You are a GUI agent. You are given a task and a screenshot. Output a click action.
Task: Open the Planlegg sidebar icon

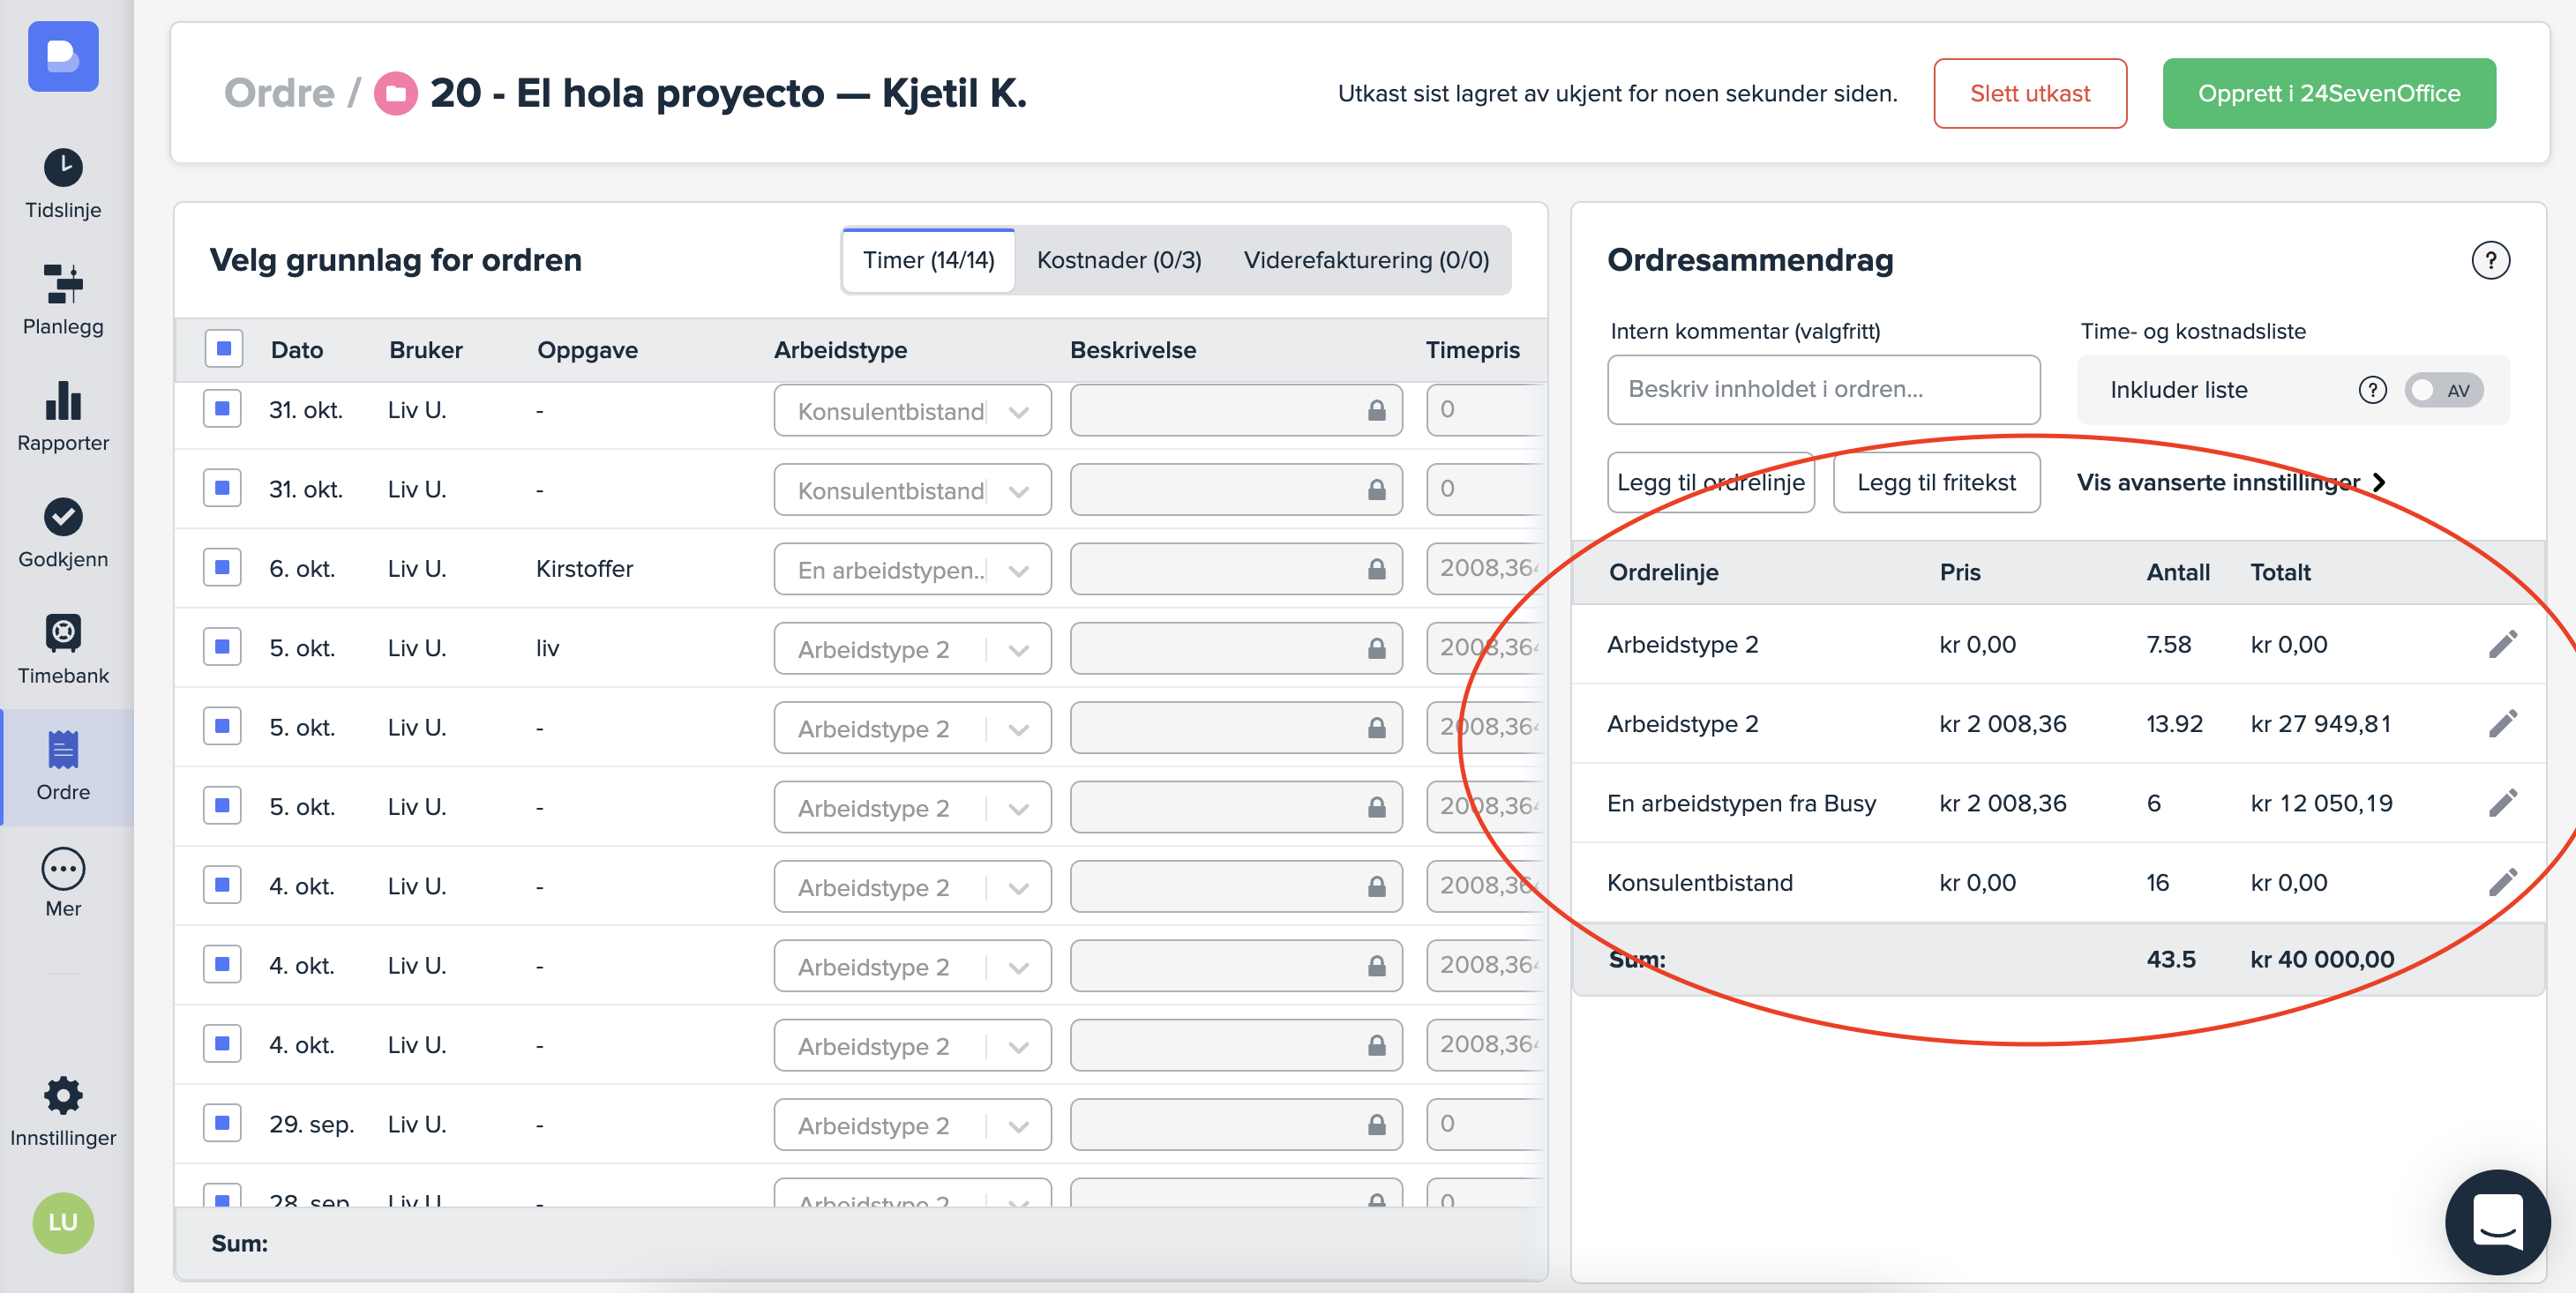coord(63,284)
